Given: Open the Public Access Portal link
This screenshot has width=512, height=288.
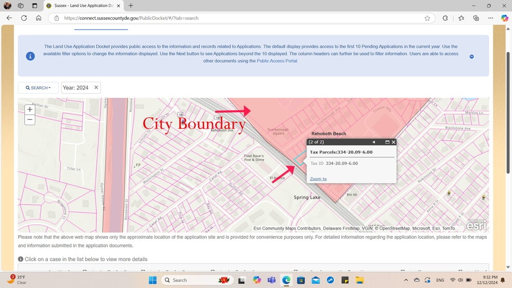Looking at the screenshot, I should pos(277,61).
